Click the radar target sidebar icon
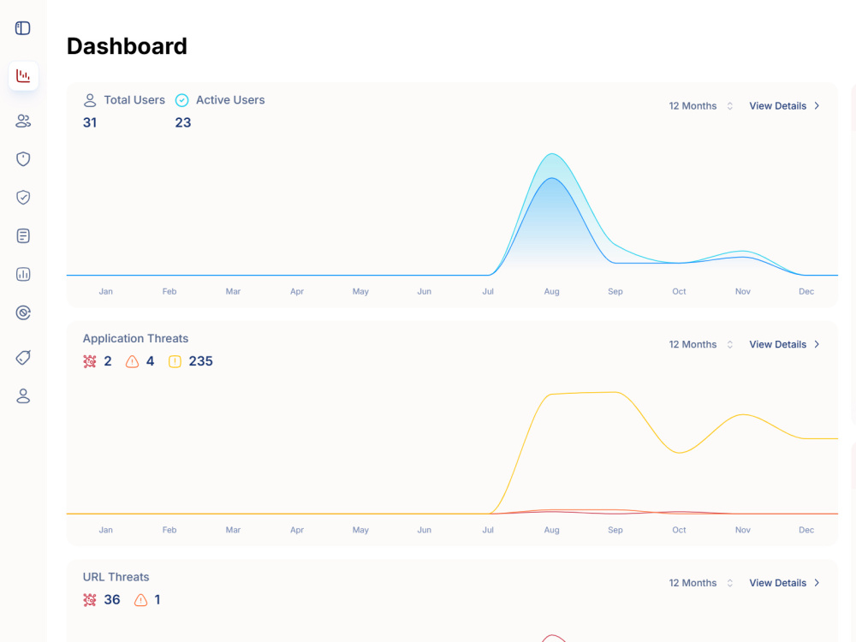 23,312
